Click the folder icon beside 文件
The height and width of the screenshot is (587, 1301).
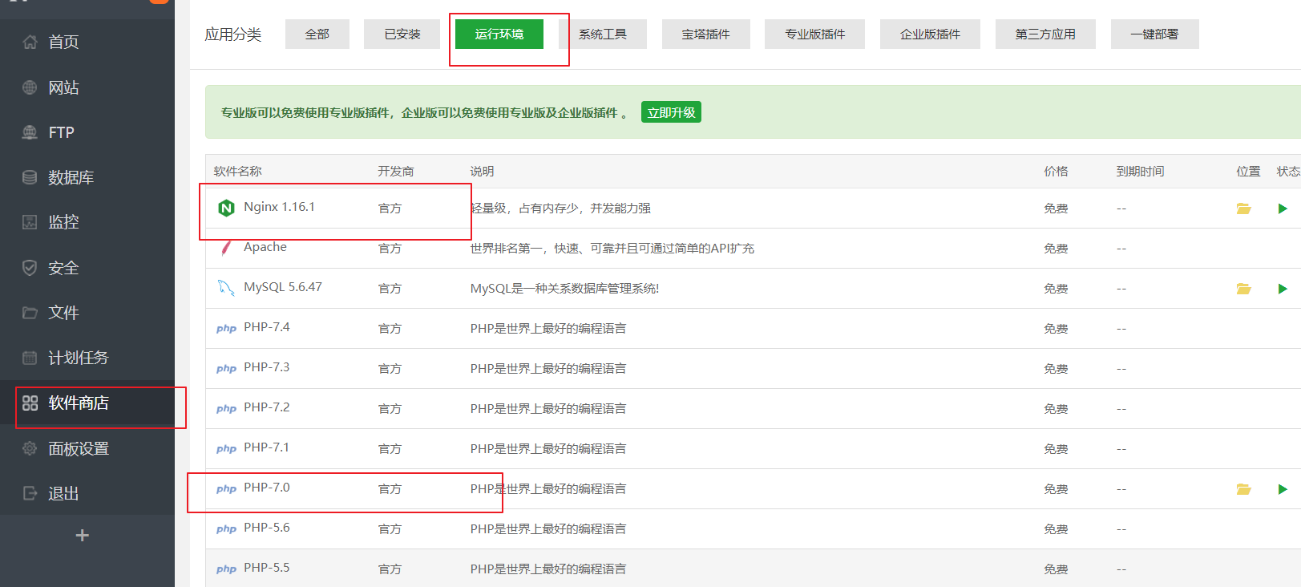[x=30, y=313]
